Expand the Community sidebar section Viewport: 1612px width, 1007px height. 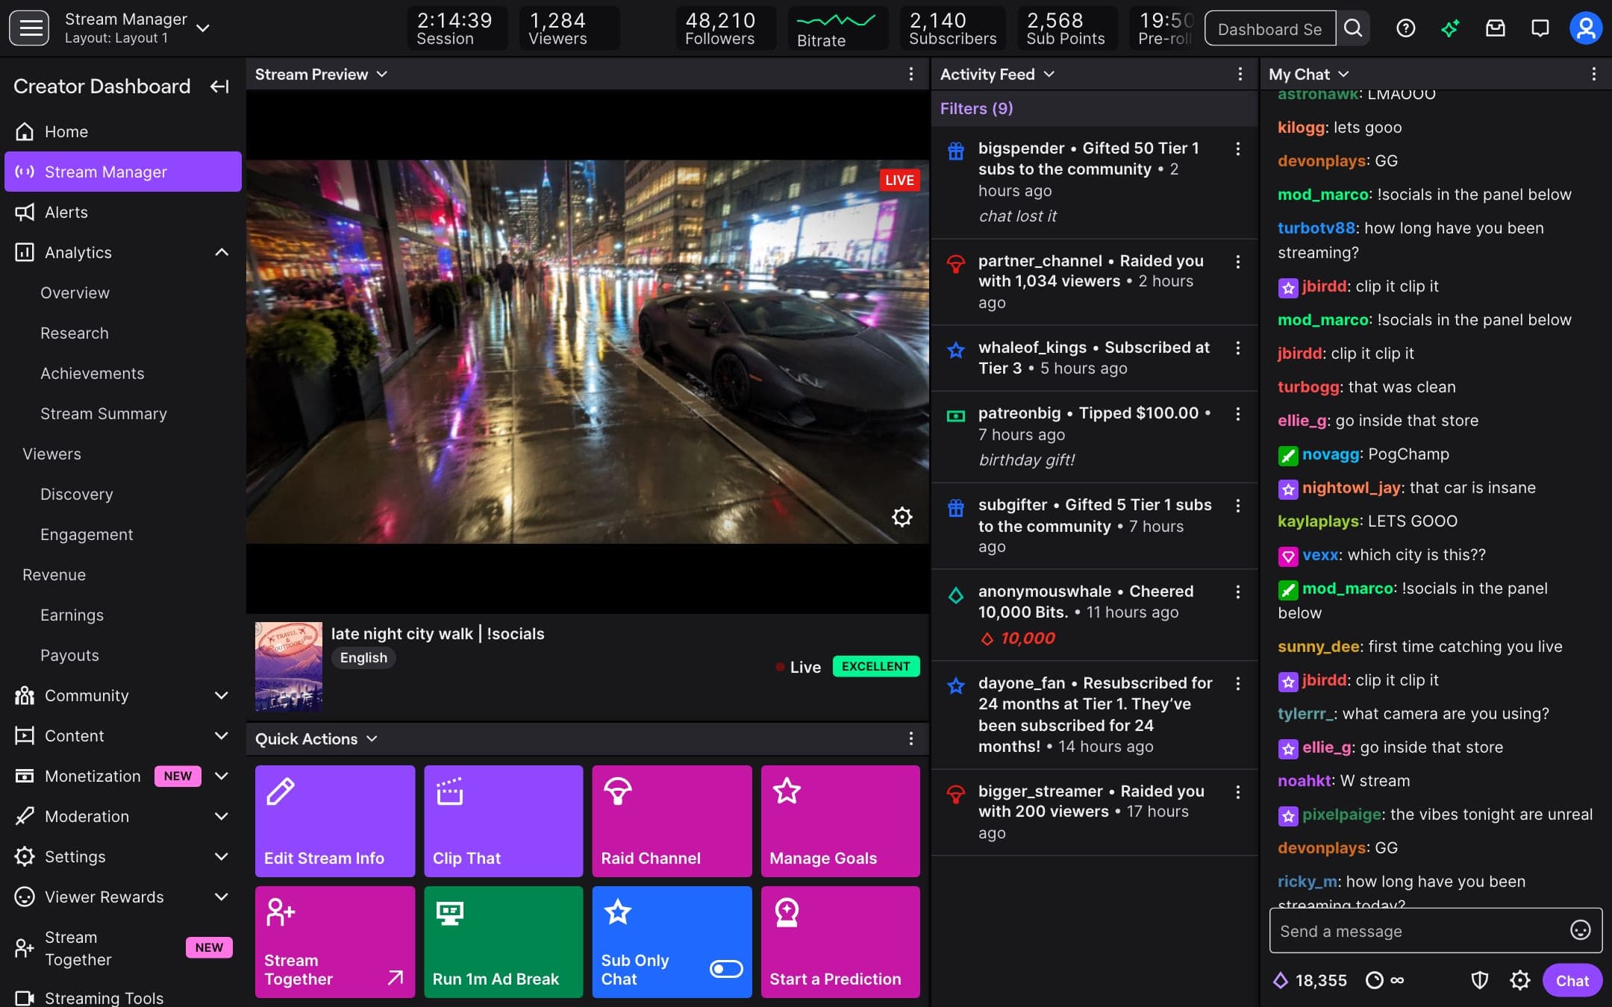pos(222,695)
